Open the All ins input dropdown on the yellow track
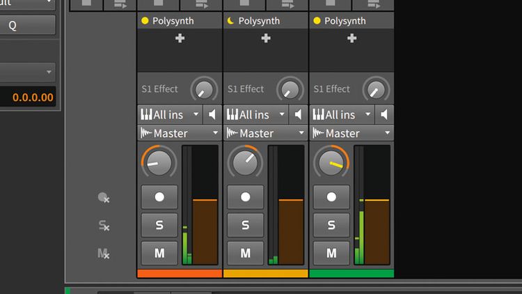The width and height of the screenshot is (522, 294). [255, 115]
